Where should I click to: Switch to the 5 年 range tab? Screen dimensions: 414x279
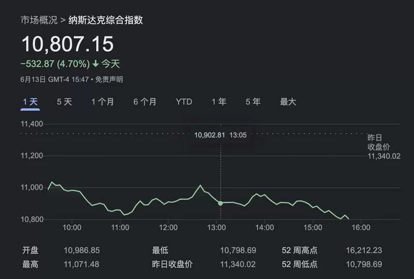tap(253, 102)
